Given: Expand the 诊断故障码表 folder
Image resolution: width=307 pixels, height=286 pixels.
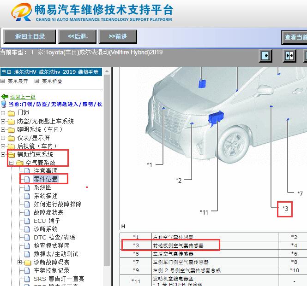Looking at the screenshot, I should tap(19, 262).
